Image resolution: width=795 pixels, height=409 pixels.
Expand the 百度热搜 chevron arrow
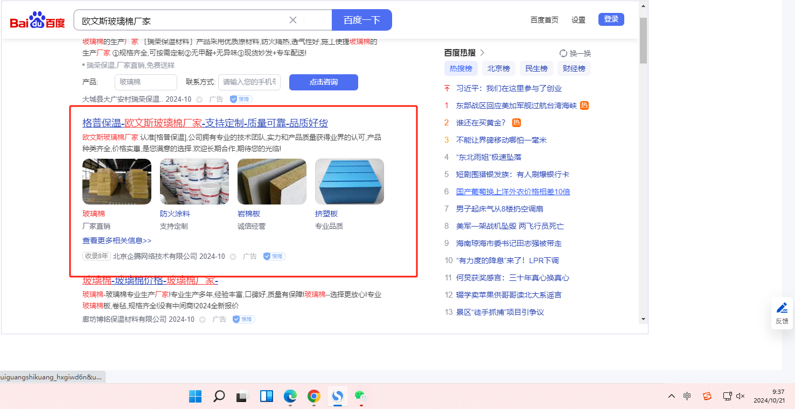[x=483, y=53]
